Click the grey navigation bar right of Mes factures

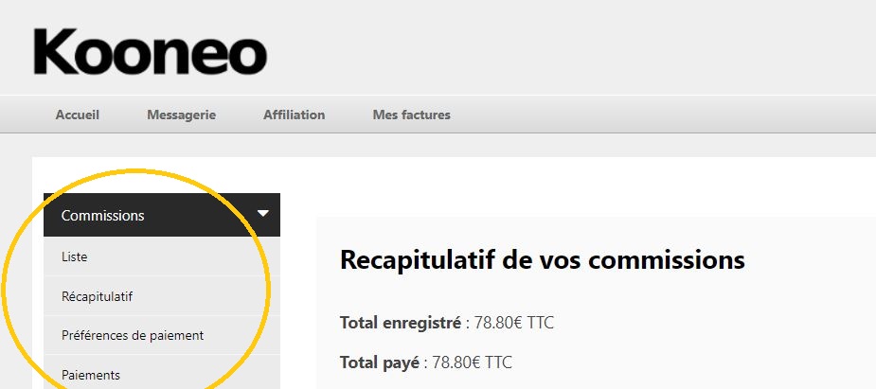665,115
